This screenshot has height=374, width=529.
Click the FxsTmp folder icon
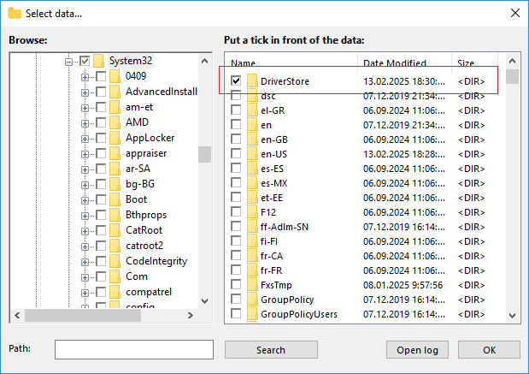click(x=252, y=285)
